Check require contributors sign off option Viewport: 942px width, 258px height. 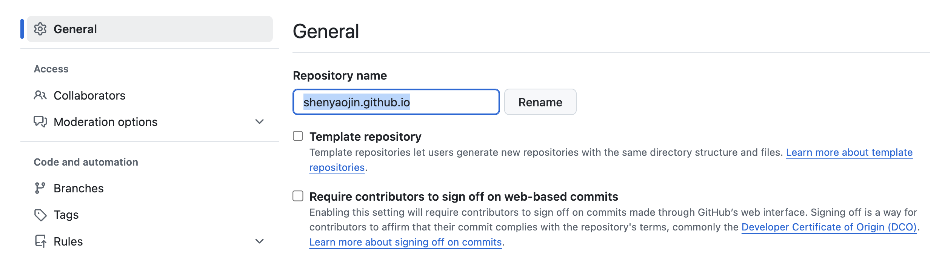pyautogui.click(x=298, y=196)
